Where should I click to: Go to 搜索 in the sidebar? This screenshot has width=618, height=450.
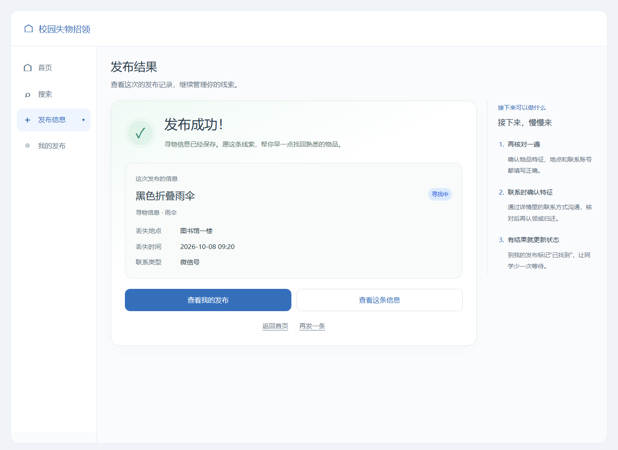(x=54, y=94)
